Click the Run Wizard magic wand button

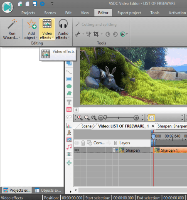(12, 29)
